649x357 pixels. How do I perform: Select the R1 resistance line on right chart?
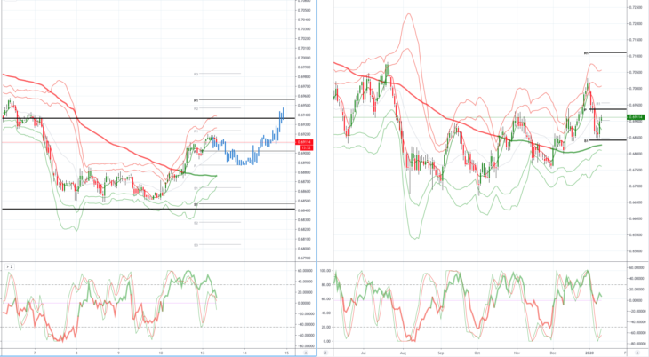(x=605, y=52)
